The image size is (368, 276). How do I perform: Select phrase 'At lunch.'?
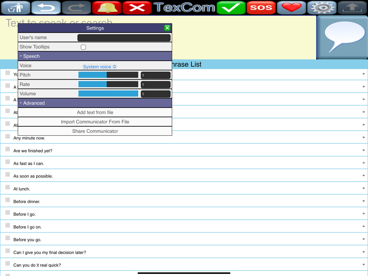[22, 189]
